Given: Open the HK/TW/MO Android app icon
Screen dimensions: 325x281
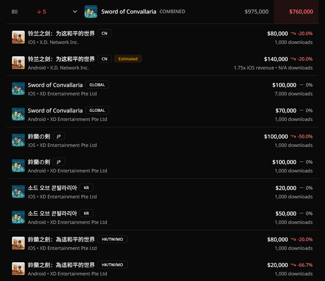Looking at the screenshot, I should tap(18, 269).
